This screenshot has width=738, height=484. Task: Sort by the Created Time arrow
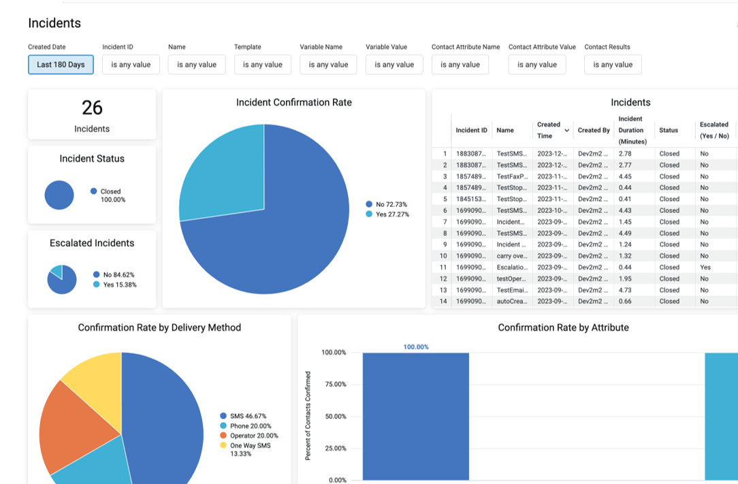566,131
